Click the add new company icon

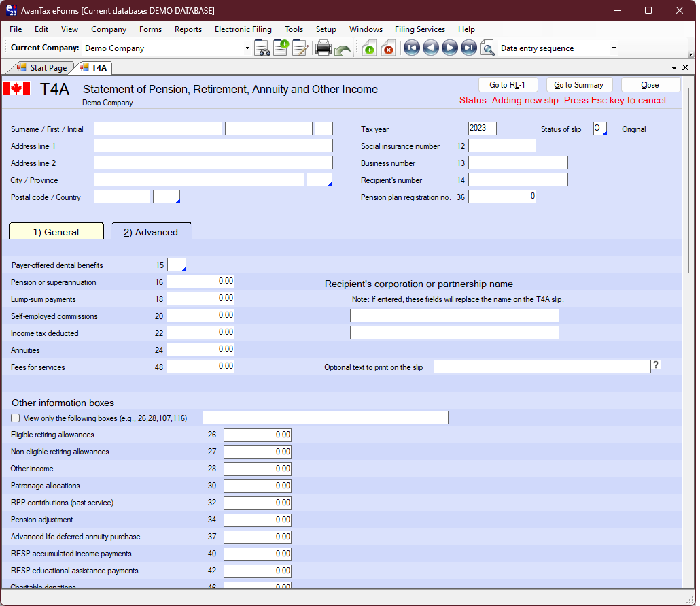pyautogui.click(x=281, y=48)
